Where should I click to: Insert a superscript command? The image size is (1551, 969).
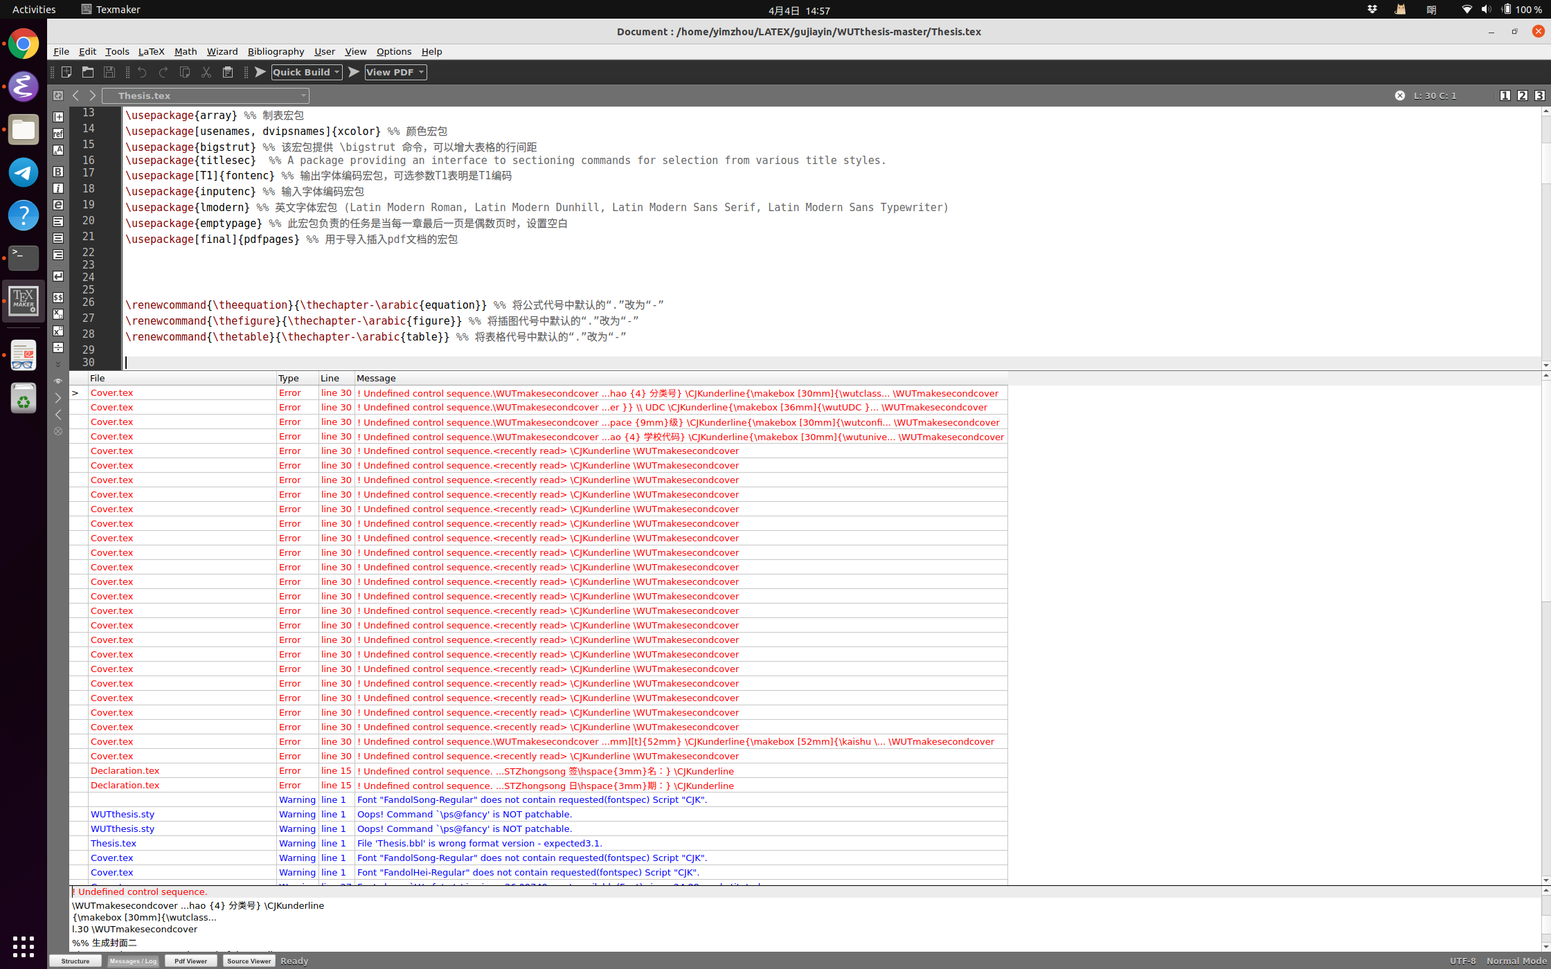coord(58,331)
